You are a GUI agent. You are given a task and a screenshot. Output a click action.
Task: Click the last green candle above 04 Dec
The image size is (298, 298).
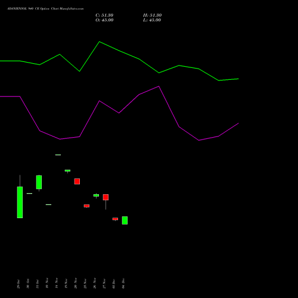point(125,221)
